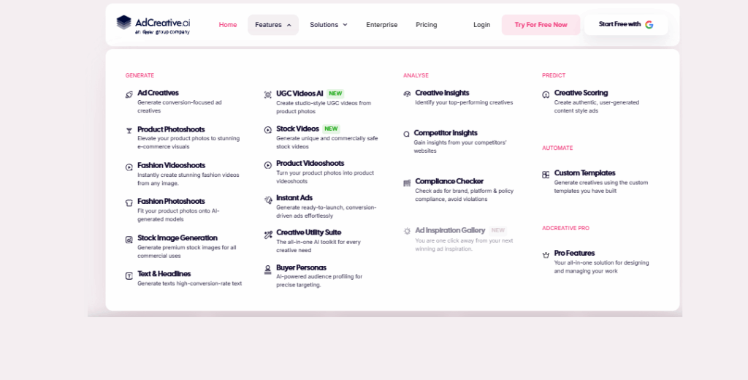Select Product Videoshoots
The height and width of the screenshot is (380, 748).
310,163
